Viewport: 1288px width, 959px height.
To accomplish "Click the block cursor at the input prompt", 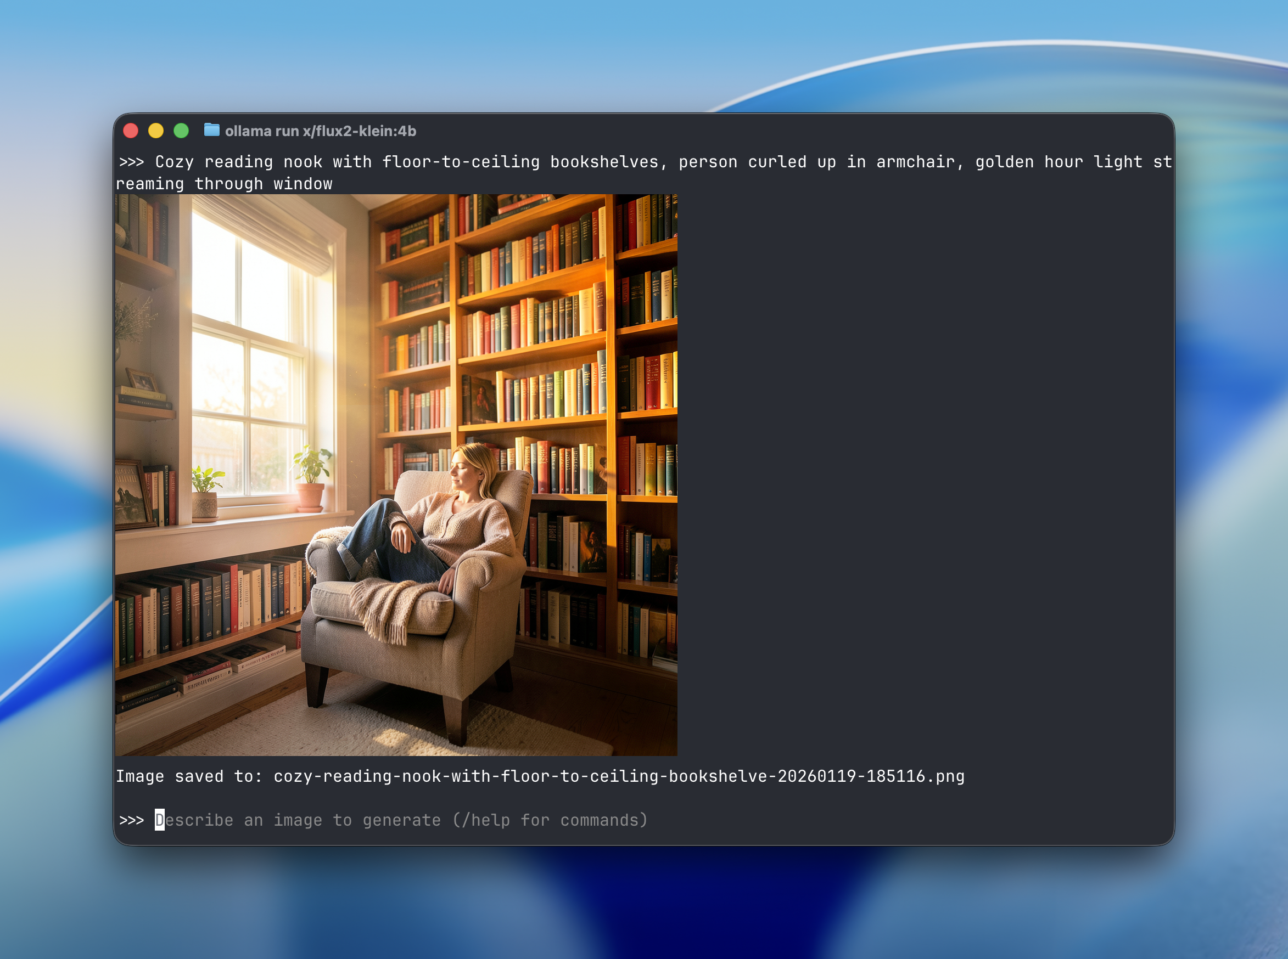I will pyautogui.click(x=160, y=820).
